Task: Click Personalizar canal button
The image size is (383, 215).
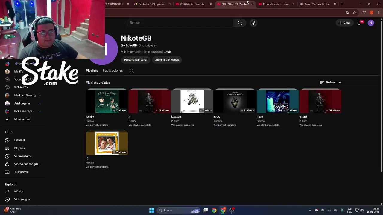Action: [136, 60]
